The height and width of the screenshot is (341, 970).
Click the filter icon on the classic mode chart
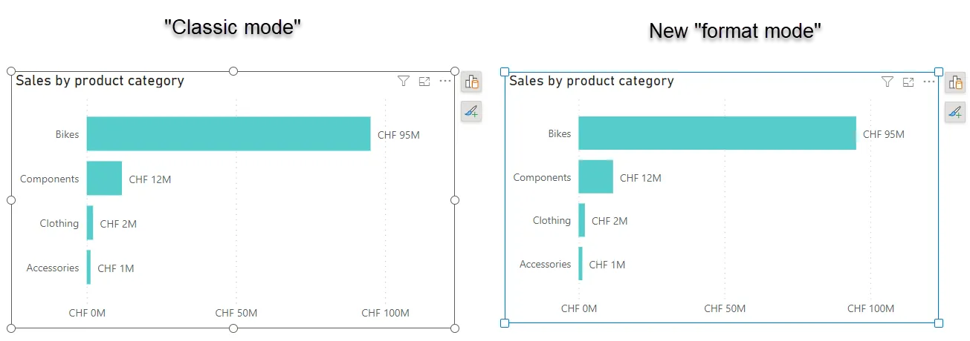pos(404,82)
